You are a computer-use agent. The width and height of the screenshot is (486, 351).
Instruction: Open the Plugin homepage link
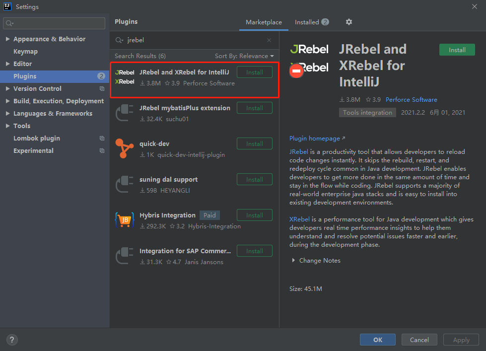(x=317, y=139)
